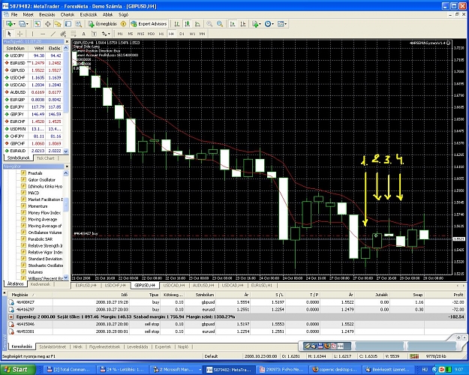Switch chart to bar chart icon

[x=177, y=24]
